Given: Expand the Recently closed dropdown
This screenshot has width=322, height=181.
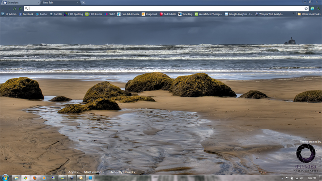Looking at the screenshot, I should (x=122, y=172).
